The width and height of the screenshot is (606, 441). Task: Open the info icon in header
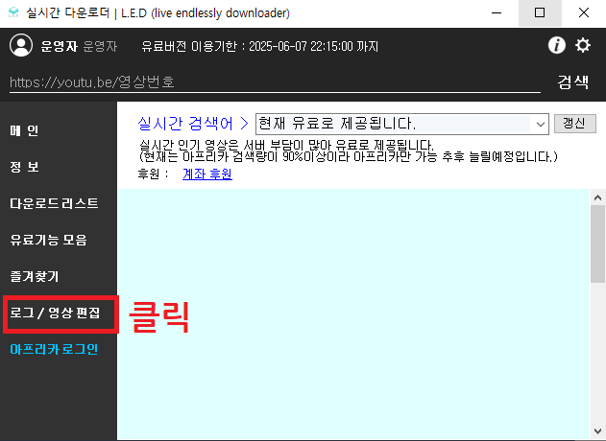[x=556, y=45]
